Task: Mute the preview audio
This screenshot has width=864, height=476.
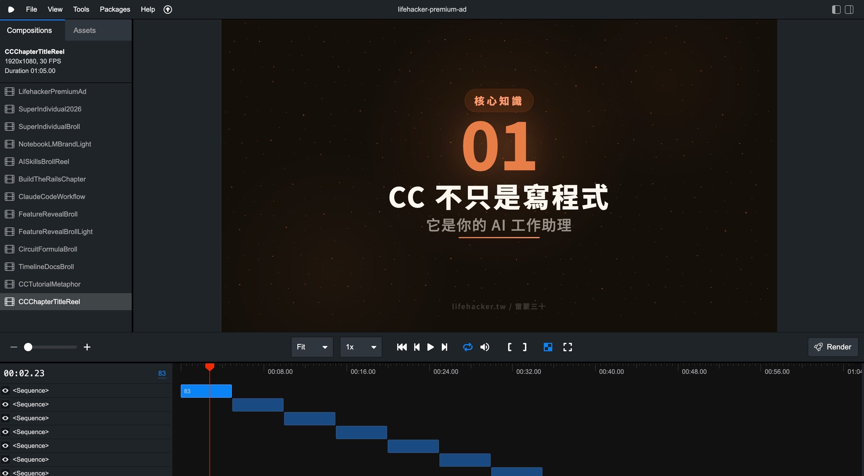Action: [485, 347]
